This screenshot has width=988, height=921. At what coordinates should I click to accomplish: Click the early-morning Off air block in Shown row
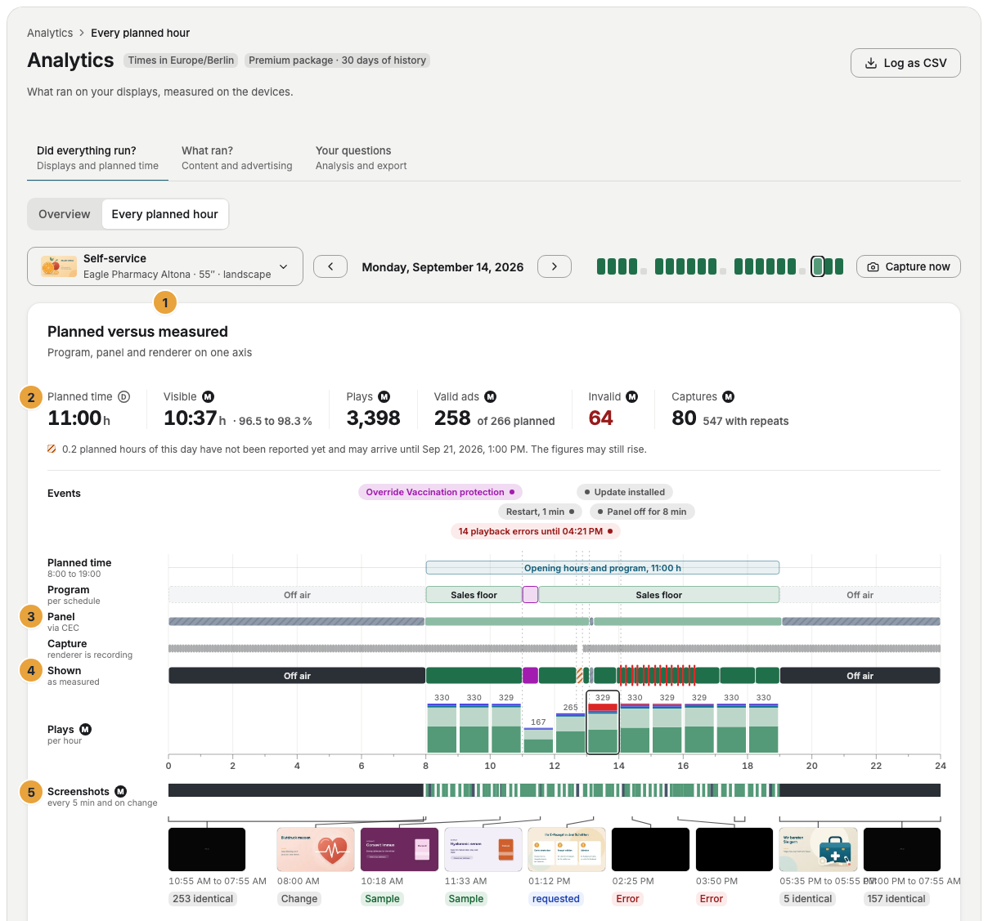[x=297, y=676]
